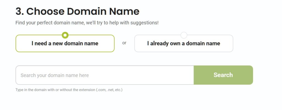Click the empty right side of the search input
The width and height of the screenshot is (282, 110).
click(x=165, y=75)
